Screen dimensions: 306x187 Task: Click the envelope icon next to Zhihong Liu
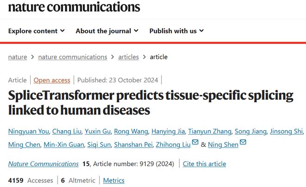pyautogui.click(x=195, y=142)
